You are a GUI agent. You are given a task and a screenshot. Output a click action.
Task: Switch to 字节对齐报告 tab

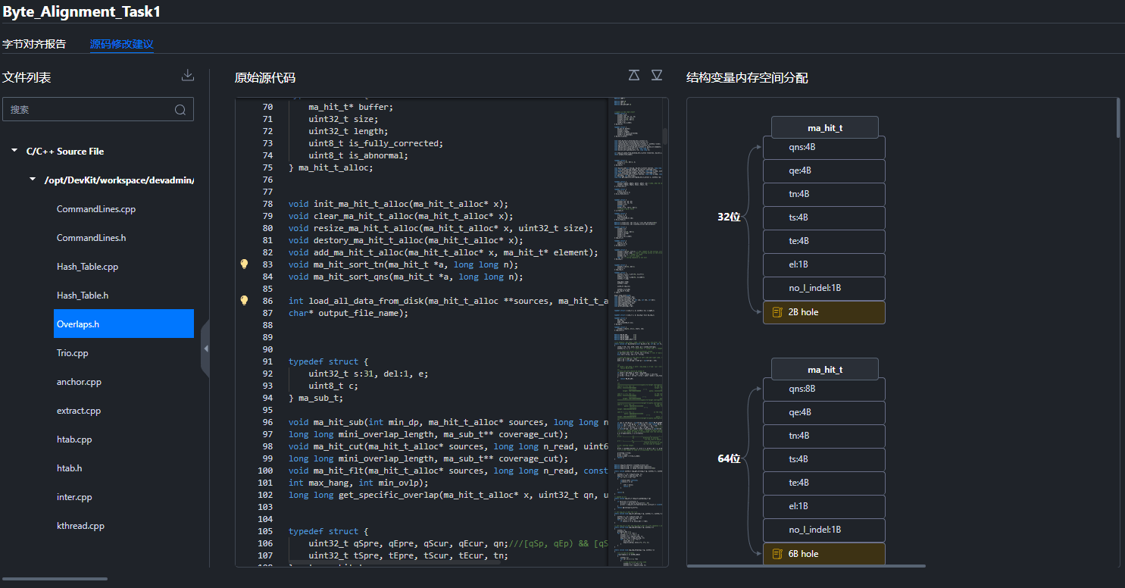34,44
